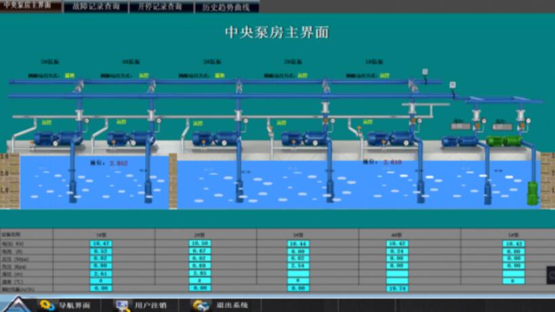Screen dimensions: 555x312
Task: Switch to the 历史趋势曲线 tab
Action: [226, 7]
